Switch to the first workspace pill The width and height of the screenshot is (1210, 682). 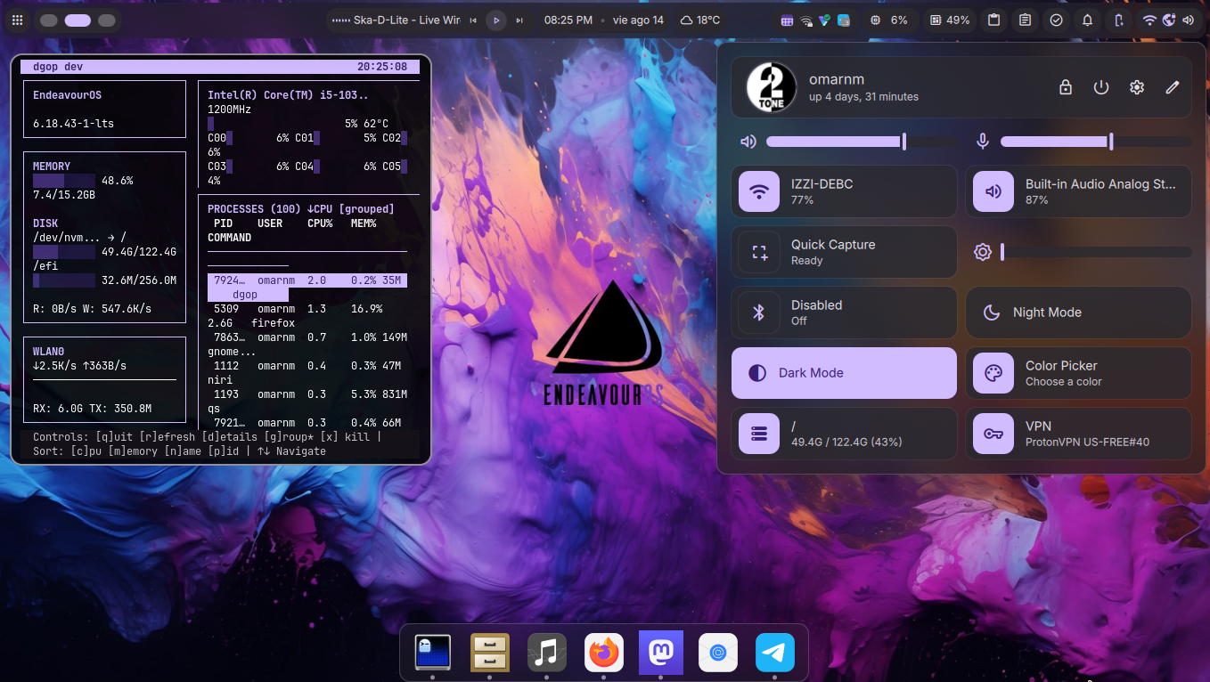[49, 20]
